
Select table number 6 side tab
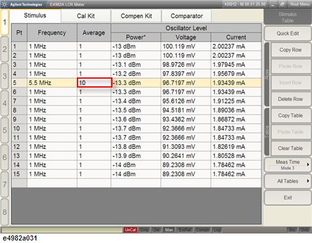pos(4,157)
